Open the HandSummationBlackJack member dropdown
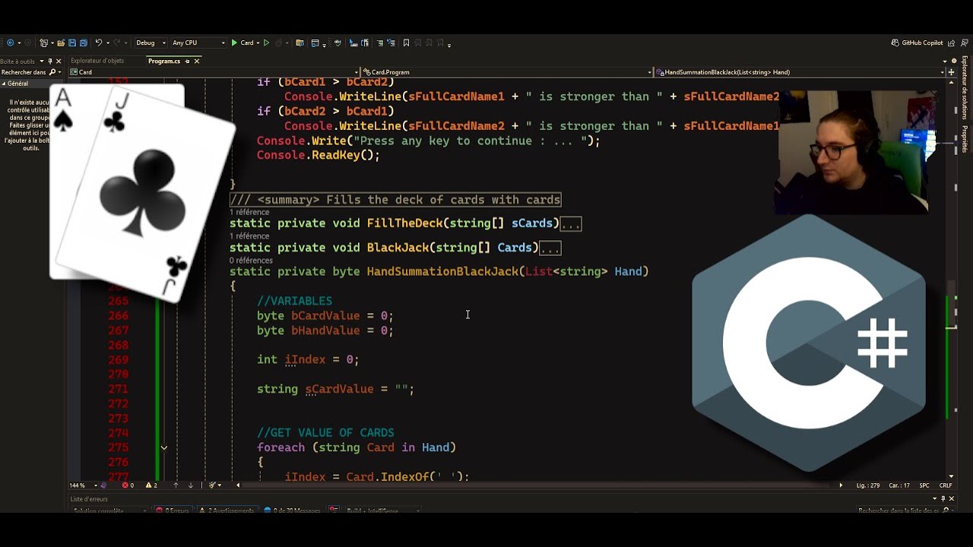 [800, 72]
